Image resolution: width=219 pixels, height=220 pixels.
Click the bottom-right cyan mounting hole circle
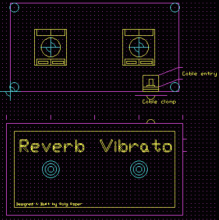click(x=175, y=87)
